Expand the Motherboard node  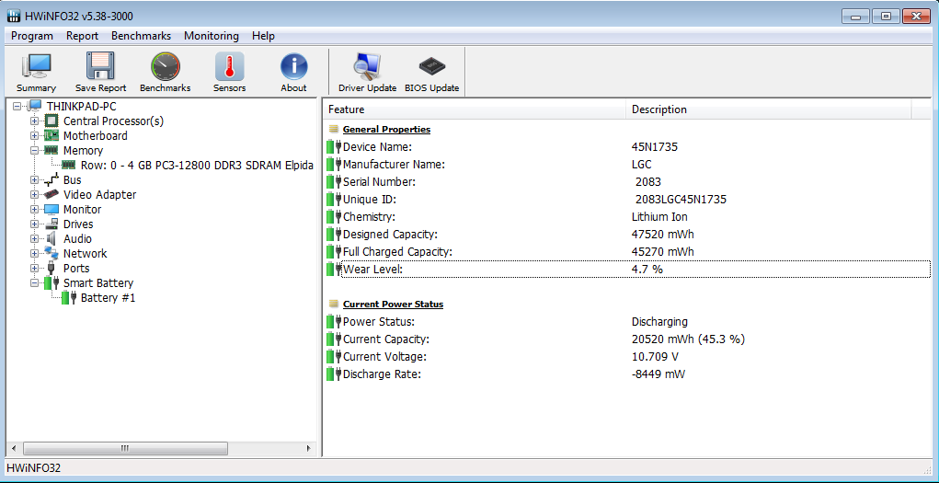coord(34,135)
